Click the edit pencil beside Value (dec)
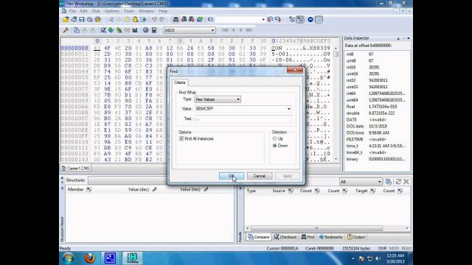The height and width of the screenshot is (265, 472). pos(154,189)
